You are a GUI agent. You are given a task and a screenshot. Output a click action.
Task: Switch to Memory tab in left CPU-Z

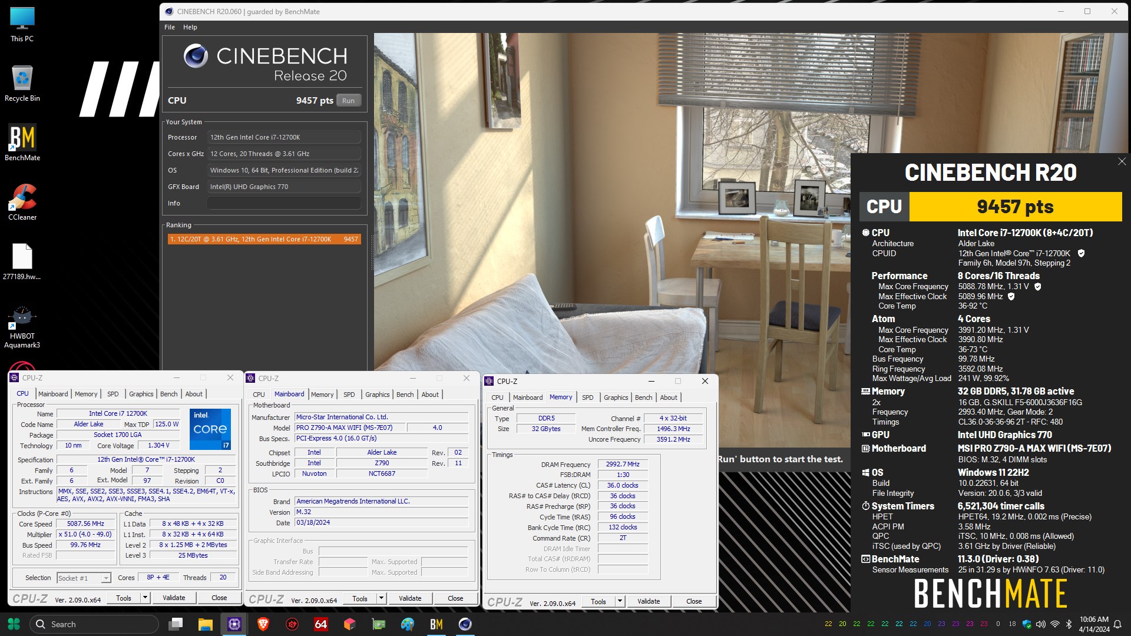tap(86, 394)
